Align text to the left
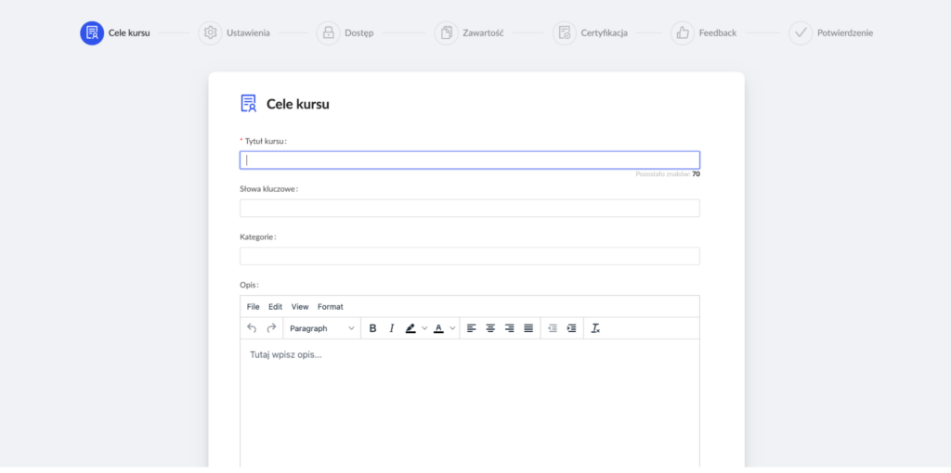This screenshot has height=473, width=951. 471,328
